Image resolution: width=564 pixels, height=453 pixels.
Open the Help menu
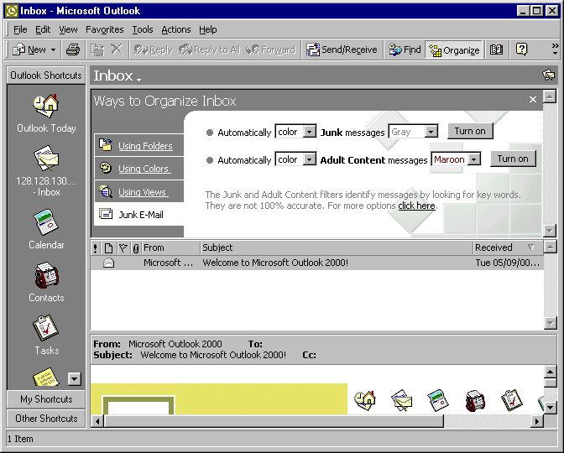(x=208, y=29)
